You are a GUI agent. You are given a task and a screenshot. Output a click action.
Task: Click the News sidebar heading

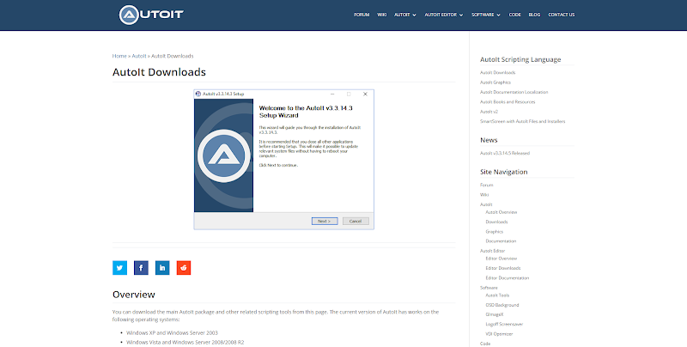(x=489, y=140)
